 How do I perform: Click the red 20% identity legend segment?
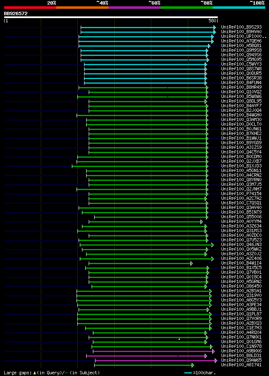[30, 8]
